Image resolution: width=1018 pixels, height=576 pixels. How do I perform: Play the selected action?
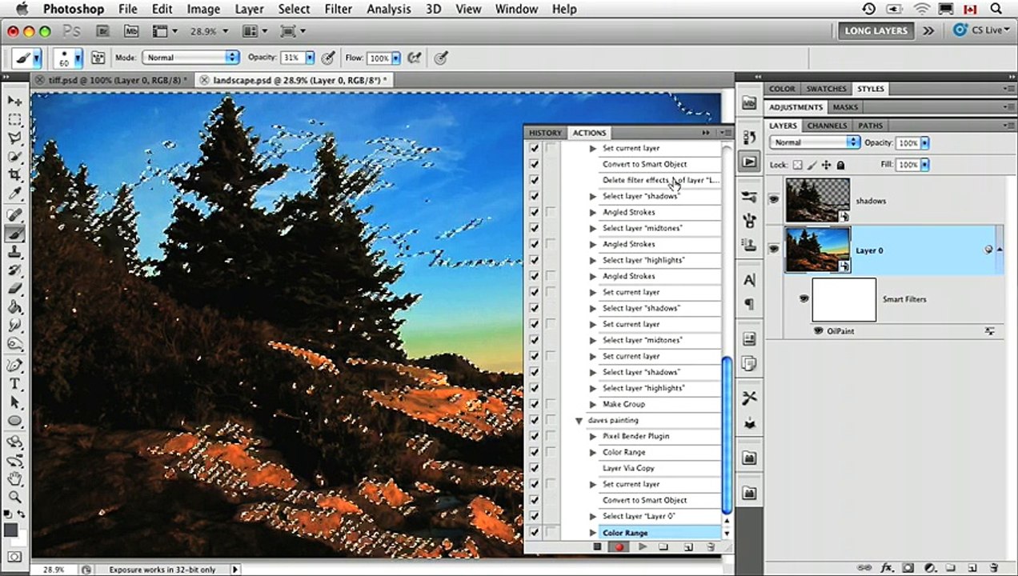point(642,547)
